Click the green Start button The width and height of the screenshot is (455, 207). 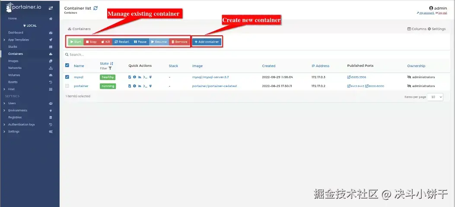[x=76, y=42]
